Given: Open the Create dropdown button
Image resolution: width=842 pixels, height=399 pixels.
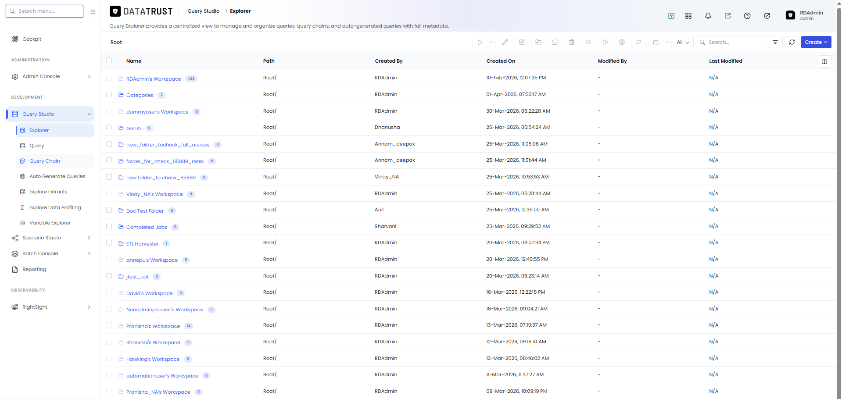Looking at the screenshot, I should 816,42.
